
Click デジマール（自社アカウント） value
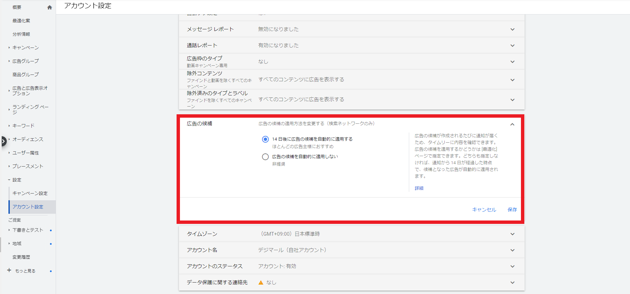click(x=293, y=250)
